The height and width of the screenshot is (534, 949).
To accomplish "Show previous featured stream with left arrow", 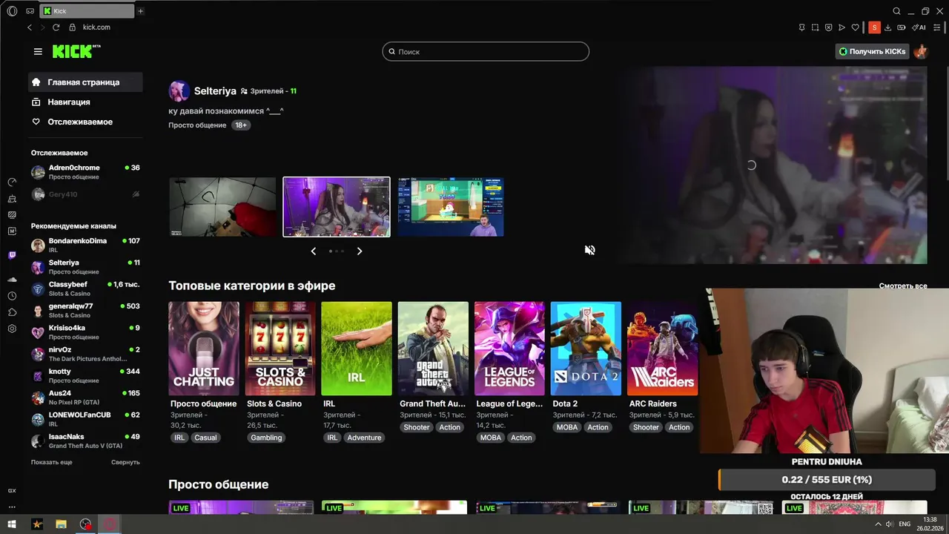I will 313,251.
